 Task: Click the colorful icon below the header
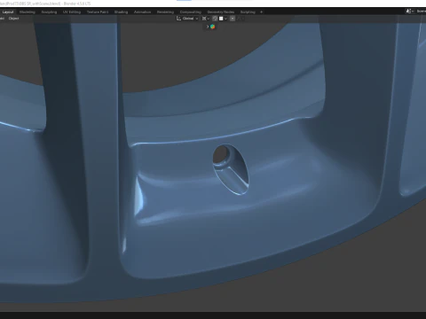212,27
